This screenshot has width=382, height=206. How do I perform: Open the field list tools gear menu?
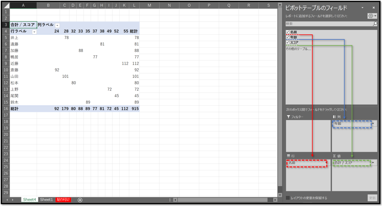pyautogui.click(x=372, y=16)
